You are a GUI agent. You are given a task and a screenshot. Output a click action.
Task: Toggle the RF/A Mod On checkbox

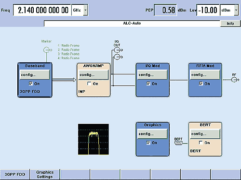pos(201,84)
